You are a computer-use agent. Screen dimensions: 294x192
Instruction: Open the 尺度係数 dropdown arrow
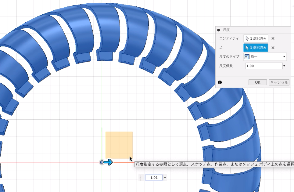(284, 66)
